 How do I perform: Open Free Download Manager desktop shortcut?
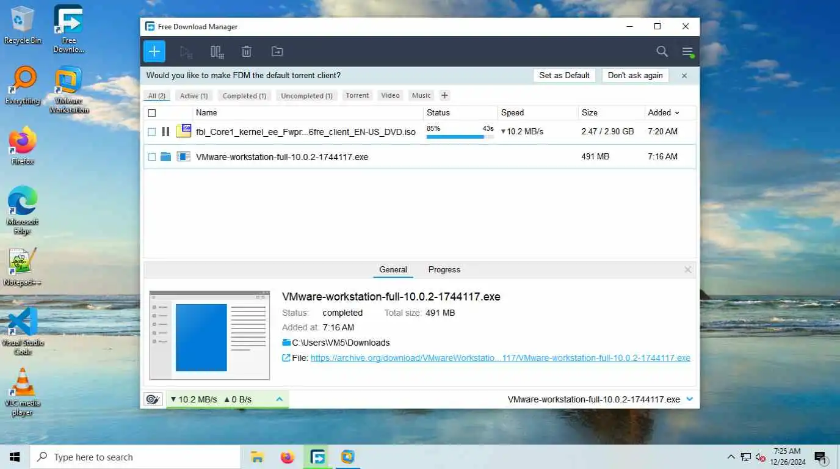tap(68, 29)
